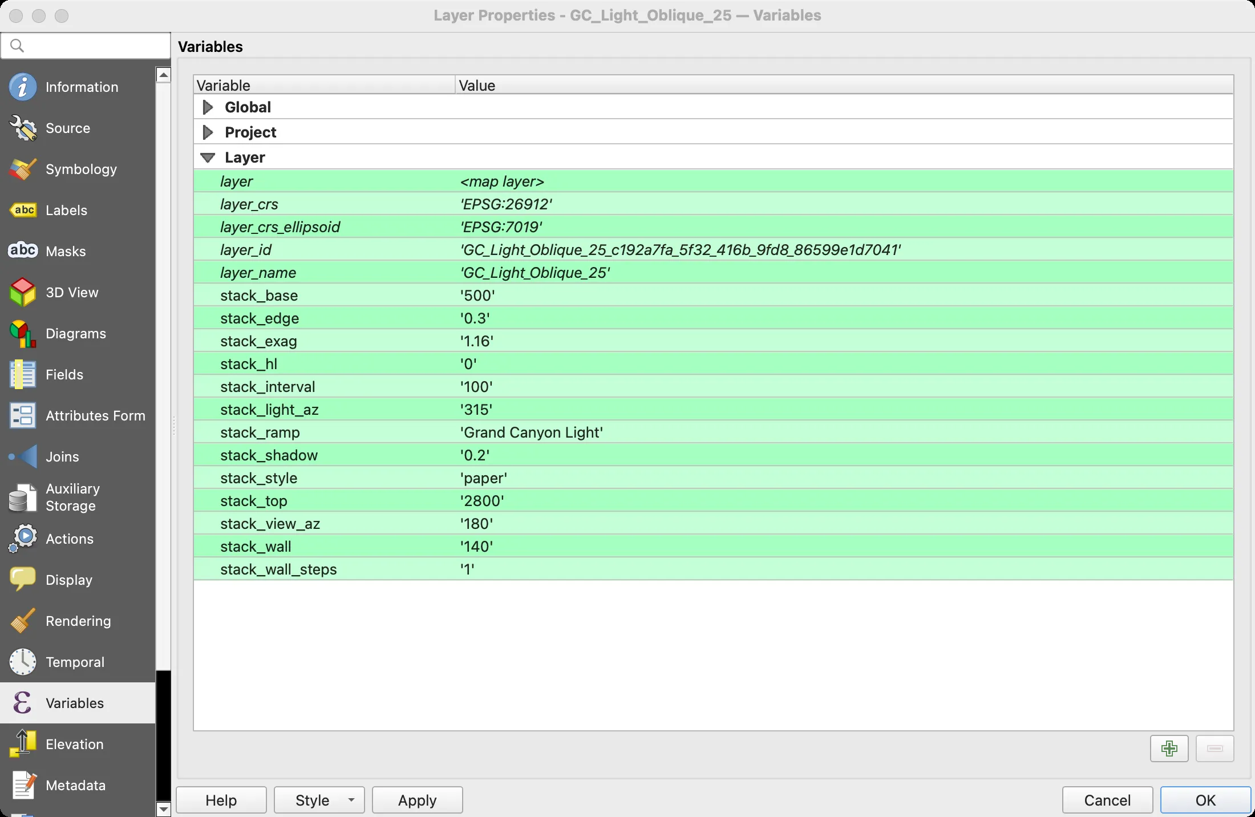
Task: Open the Source settings icon
Action: coord(23,128)
